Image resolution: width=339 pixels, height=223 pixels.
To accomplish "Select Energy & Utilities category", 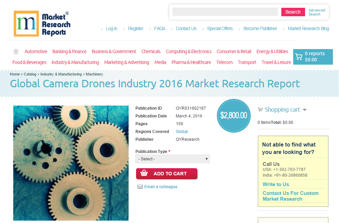I will click(x=272, y=51).
